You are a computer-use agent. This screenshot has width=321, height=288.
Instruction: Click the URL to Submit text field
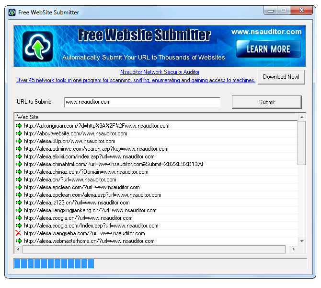(x=142, y=102)
